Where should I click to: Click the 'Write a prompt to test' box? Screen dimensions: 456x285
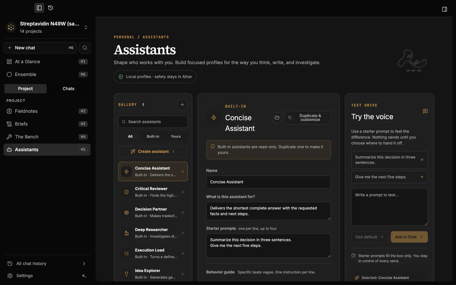[389, 207]
